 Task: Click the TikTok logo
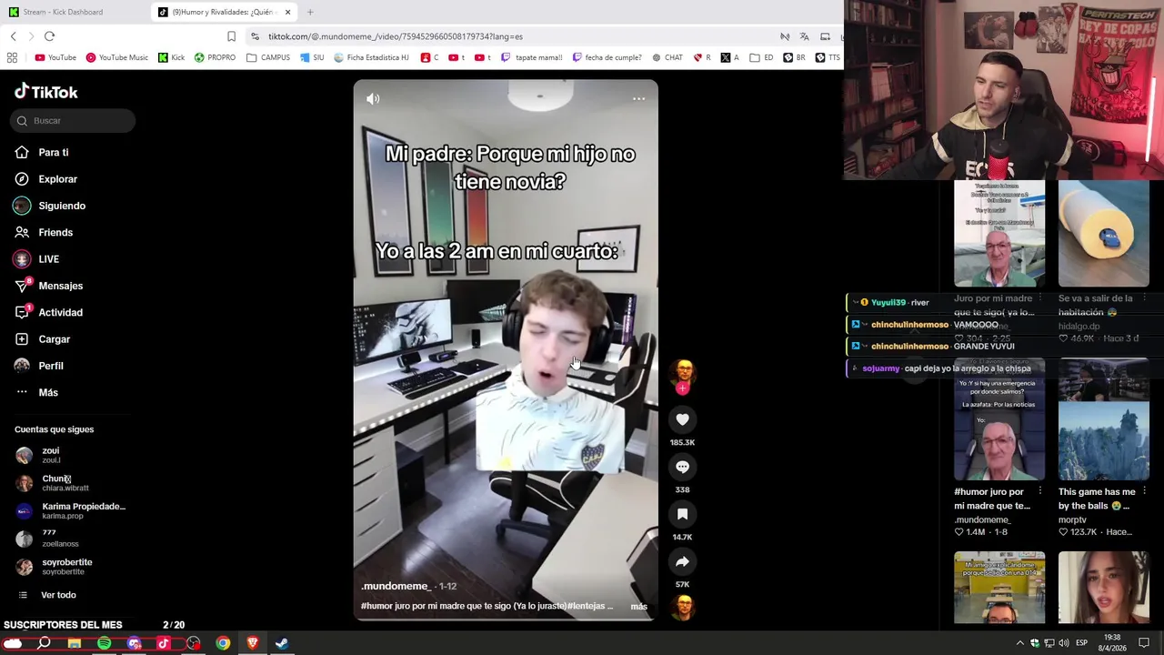[46, 92]
